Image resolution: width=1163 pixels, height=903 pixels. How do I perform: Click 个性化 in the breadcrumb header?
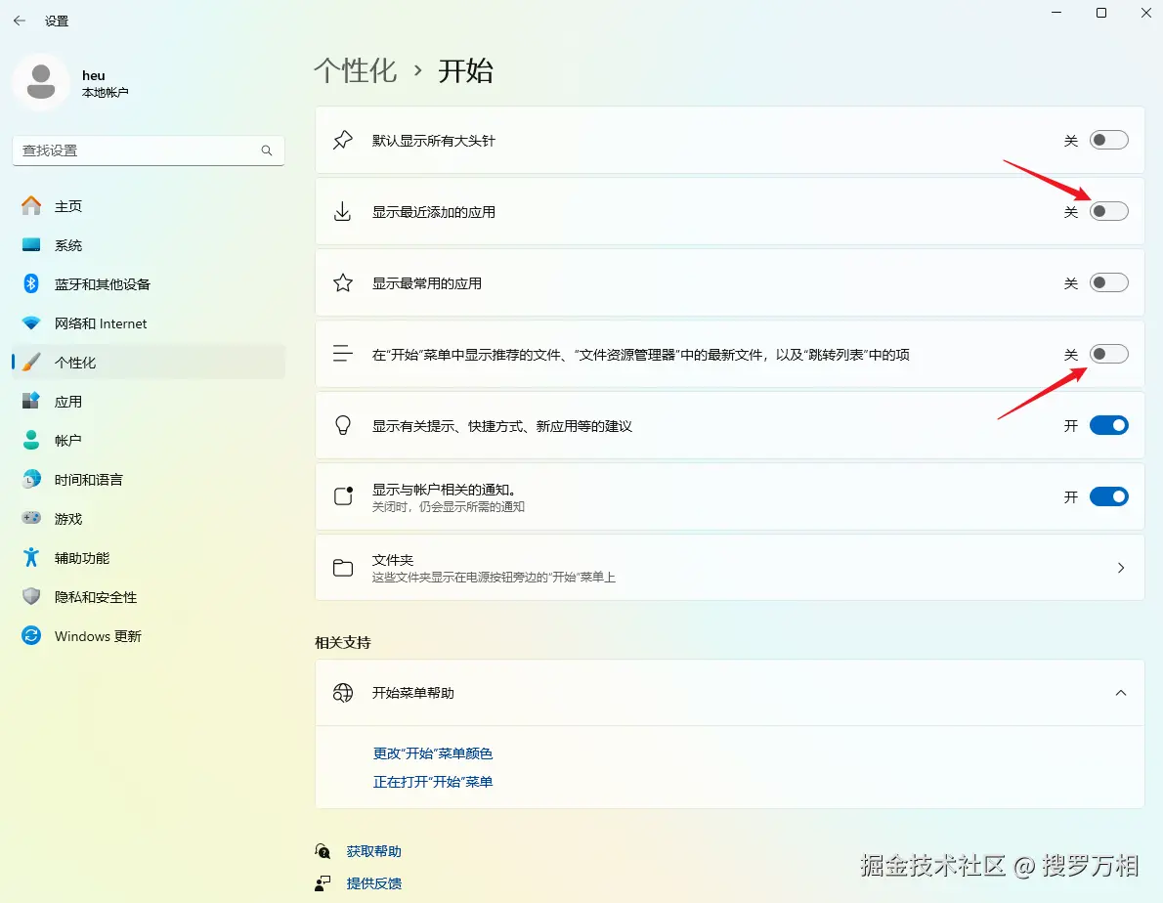point(356,71)
